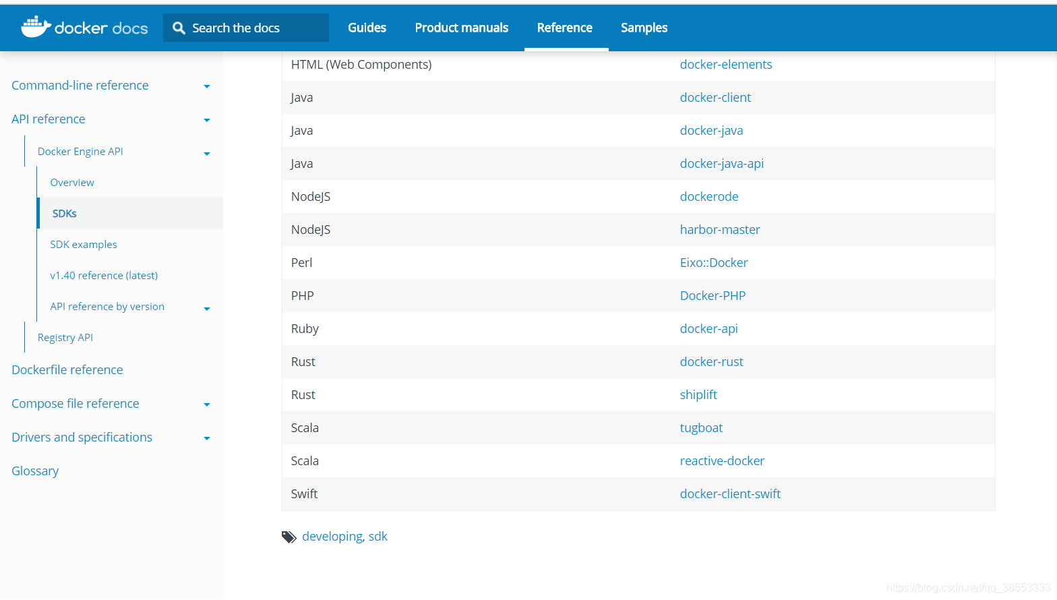Open the docker-rust link
Viewport: 1057px width, 600px height.
tap(711, 362)
